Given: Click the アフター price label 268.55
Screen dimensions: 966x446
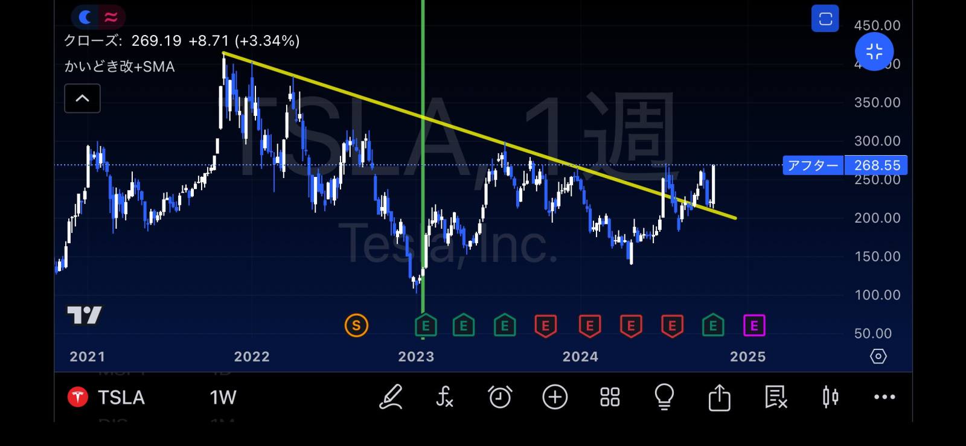Looking at the screenshot, I should 845,165.
